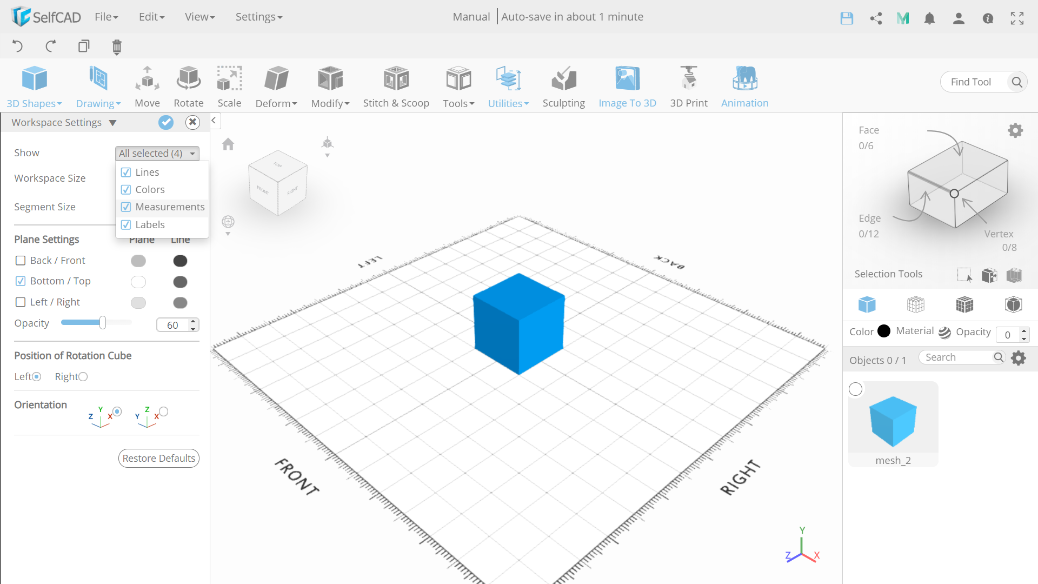Select the Sculpting tool icon

click(x=563, y=79)
